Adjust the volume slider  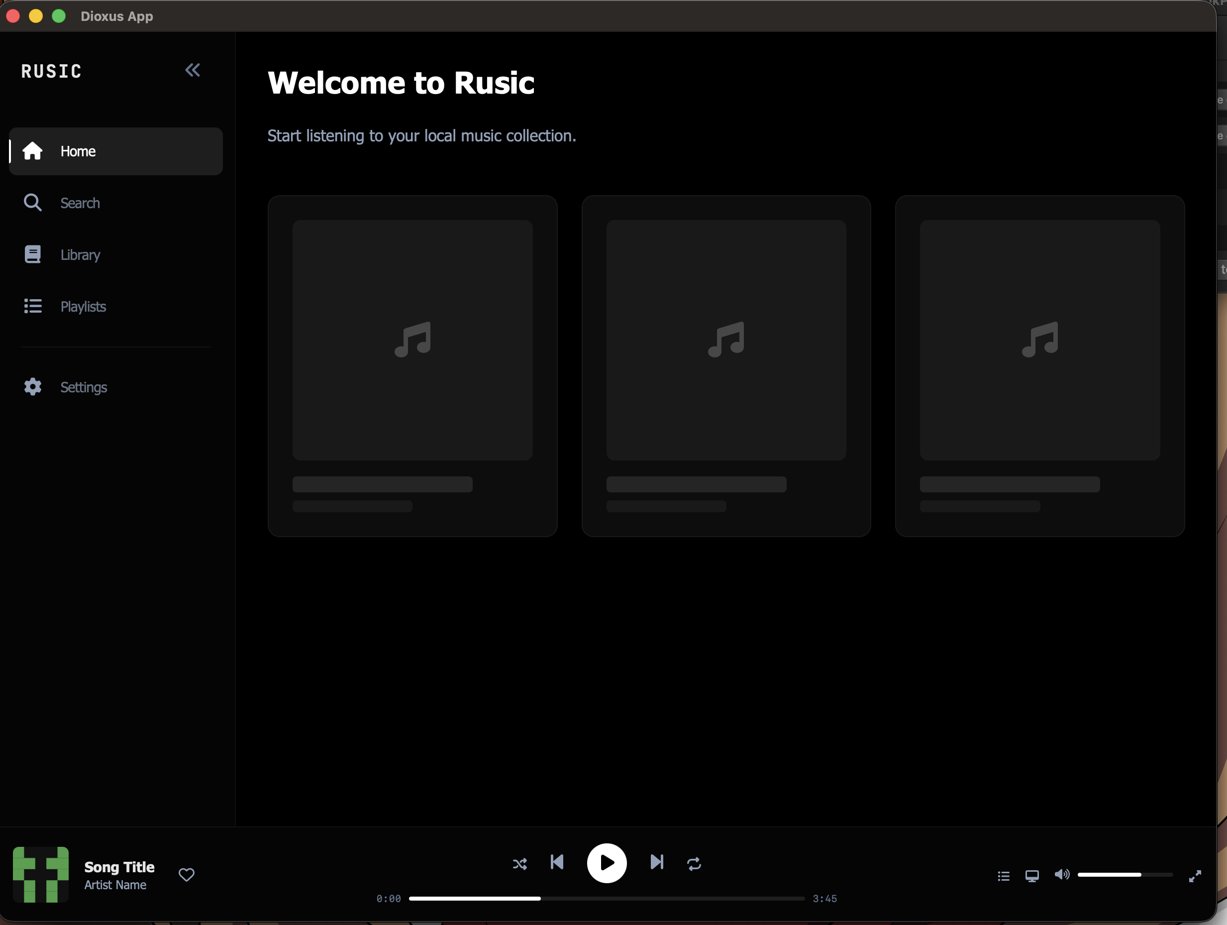[1125, 875]
